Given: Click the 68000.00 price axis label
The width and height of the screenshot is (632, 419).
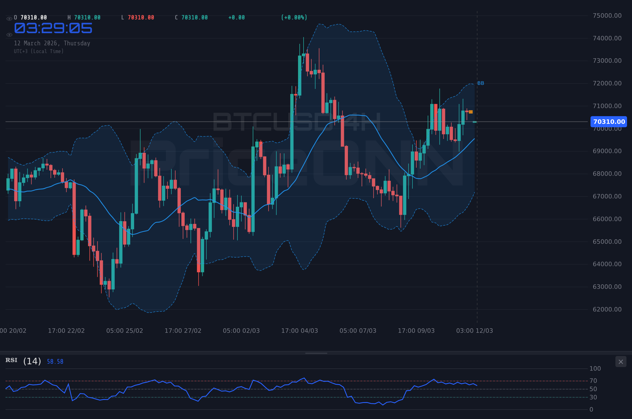Looking at the screenshot, I should [x=607, y=174].
